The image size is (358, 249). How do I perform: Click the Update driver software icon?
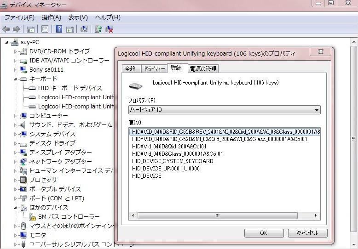point(98,29)
